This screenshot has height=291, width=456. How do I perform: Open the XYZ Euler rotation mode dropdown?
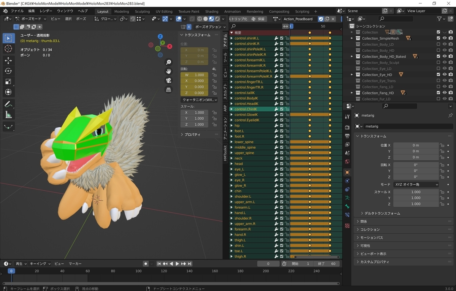pyautogui.click(x=416, y=184)
